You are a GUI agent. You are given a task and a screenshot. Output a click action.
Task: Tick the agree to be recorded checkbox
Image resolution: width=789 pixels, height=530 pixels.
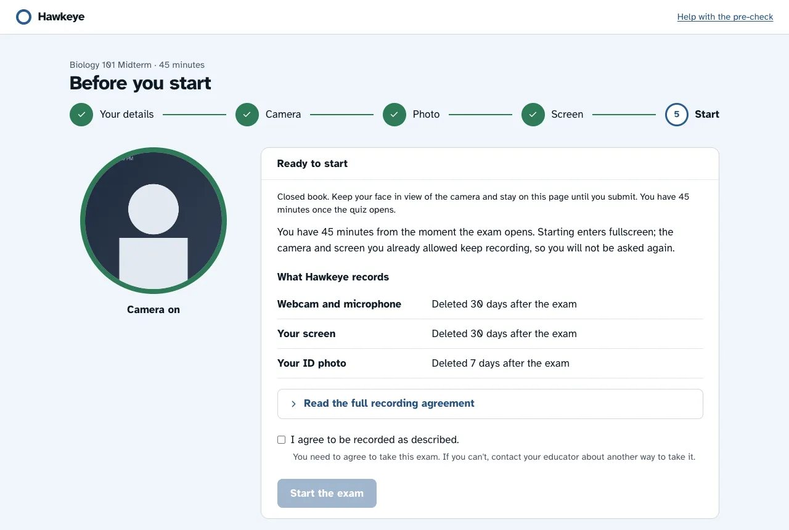pyautogui.click(x=282, y=440)
